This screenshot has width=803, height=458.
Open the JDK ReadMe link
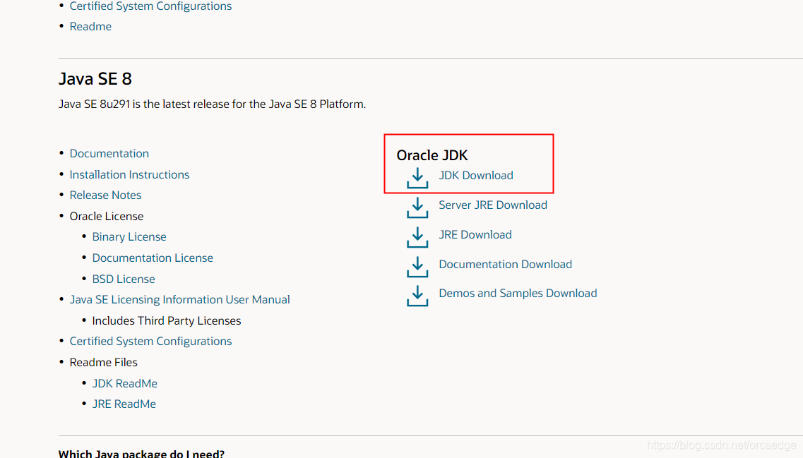pyautogui.click(x=124, y=383)
